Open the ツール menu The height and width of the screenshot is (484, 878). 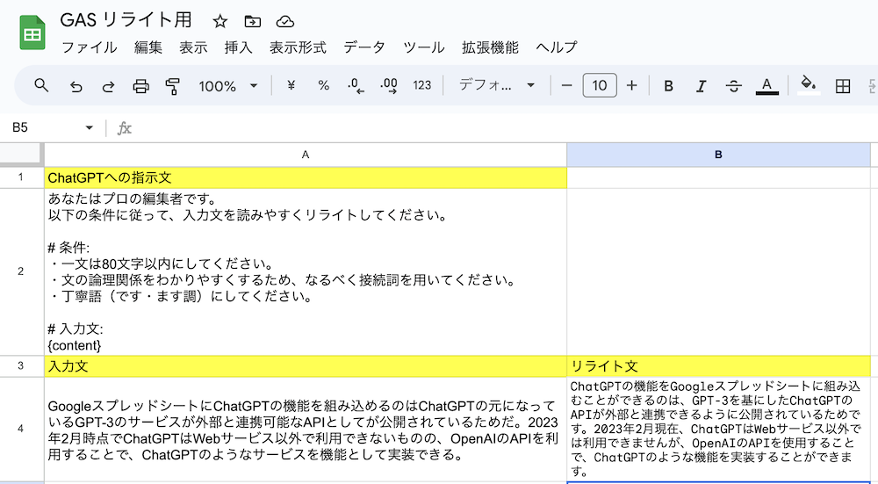(x=424, y=47)
